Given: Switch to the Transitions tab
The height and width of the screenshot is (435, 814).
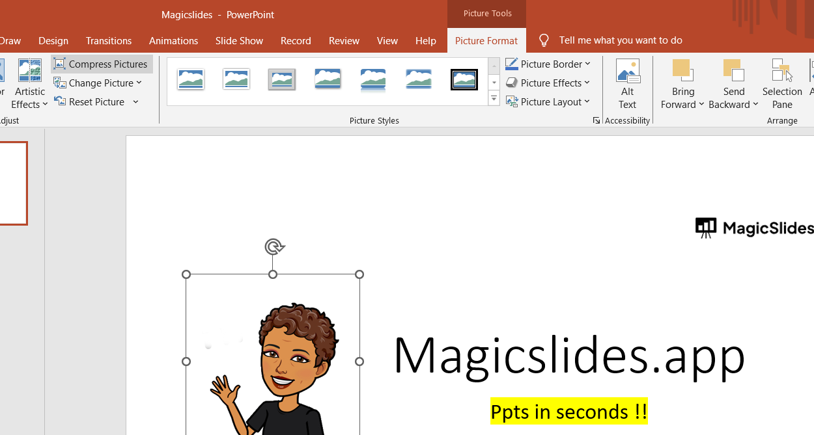Looking at the screenshot, I should 109,40.
